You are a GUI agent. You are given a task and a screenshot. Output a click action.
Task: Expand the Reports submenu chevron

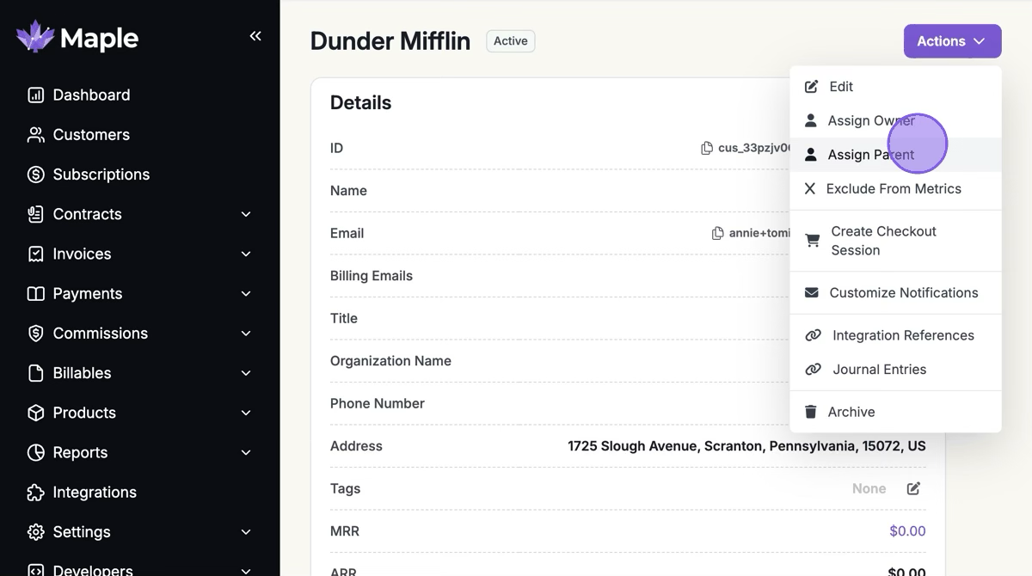tap(246, 452)
